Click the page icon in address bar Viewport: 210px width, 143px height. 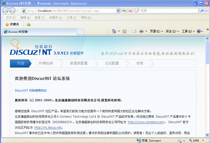24,11
